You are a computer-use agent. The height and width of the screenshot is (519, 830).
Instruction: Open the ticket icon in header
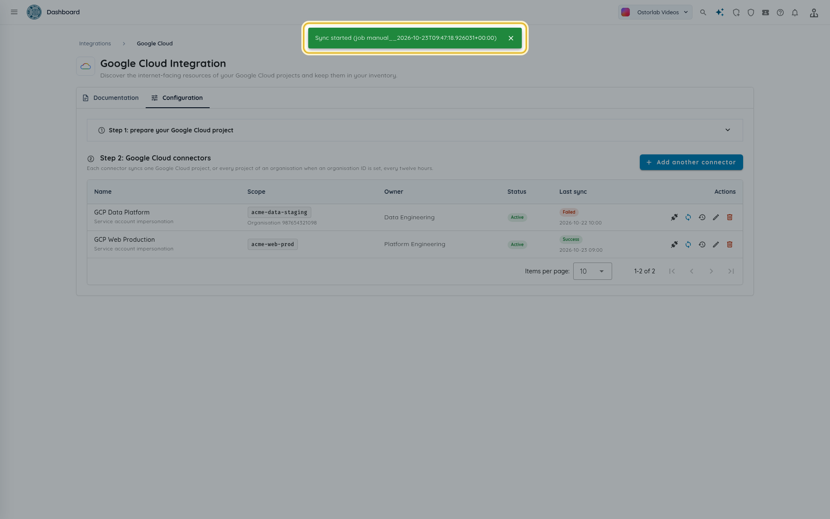(x=766, y=13)
